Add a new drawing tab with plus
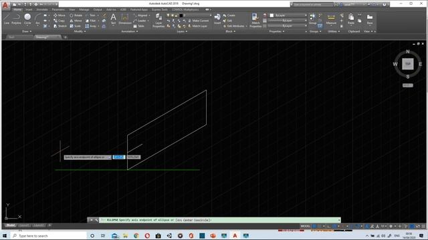428x240 pixels. (x=66, y=37)
